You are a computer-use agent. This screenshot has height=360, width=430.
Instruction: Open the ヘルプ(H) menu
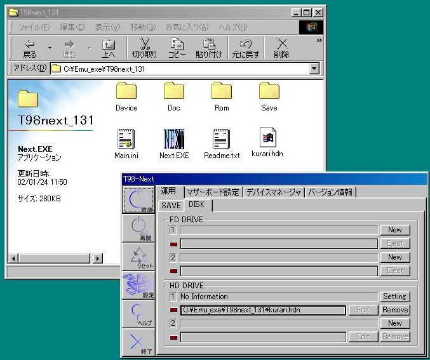(x=233, y=27)
